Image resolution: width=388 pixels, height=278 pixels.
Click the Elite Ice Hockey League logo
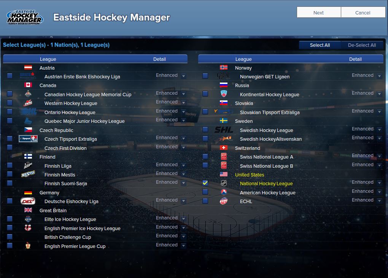pos(28,219)
